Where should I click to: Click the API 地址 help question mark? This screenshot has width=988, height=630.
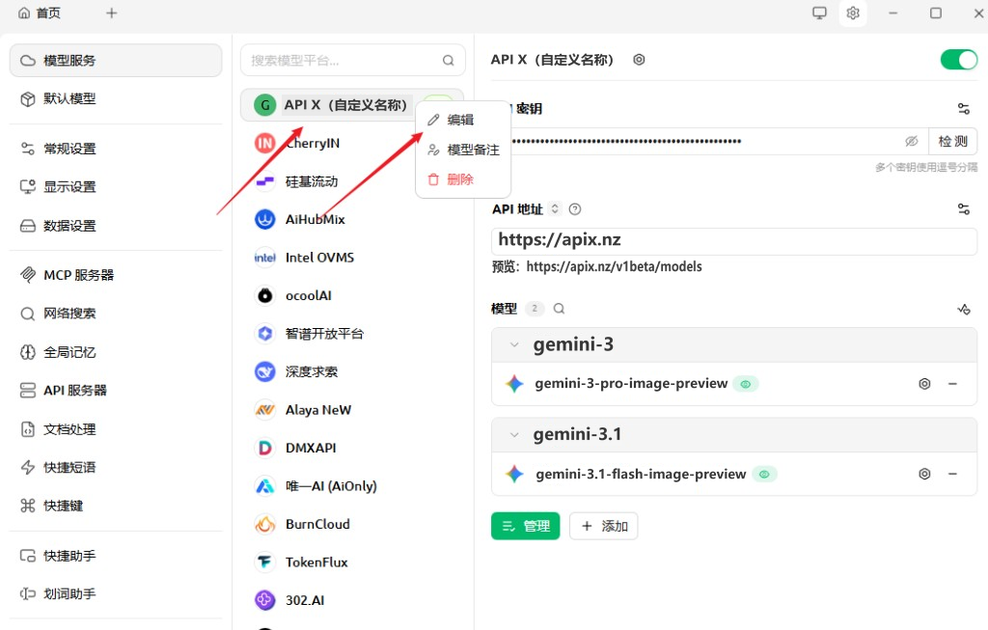(575, 209)
